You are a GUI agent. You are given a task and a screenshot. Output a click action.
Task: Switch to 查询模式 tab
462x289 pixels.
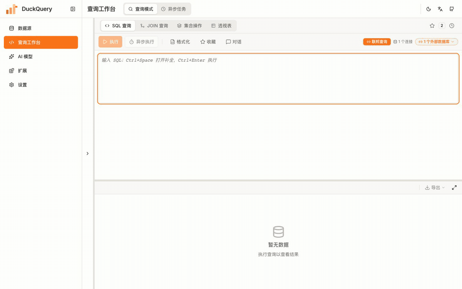[x=141, y=9]
